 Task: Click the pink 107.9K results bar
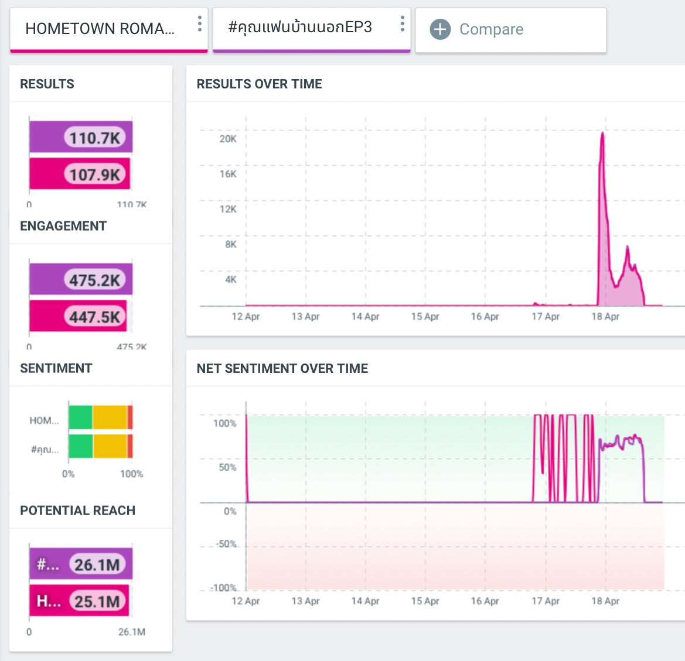[x=80, y=173]
